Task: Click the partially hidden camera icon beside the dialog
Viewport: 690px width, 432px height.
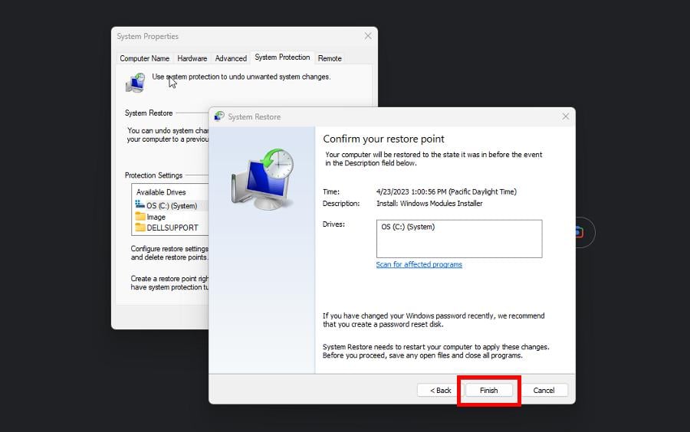Action: tap(580, 232)
